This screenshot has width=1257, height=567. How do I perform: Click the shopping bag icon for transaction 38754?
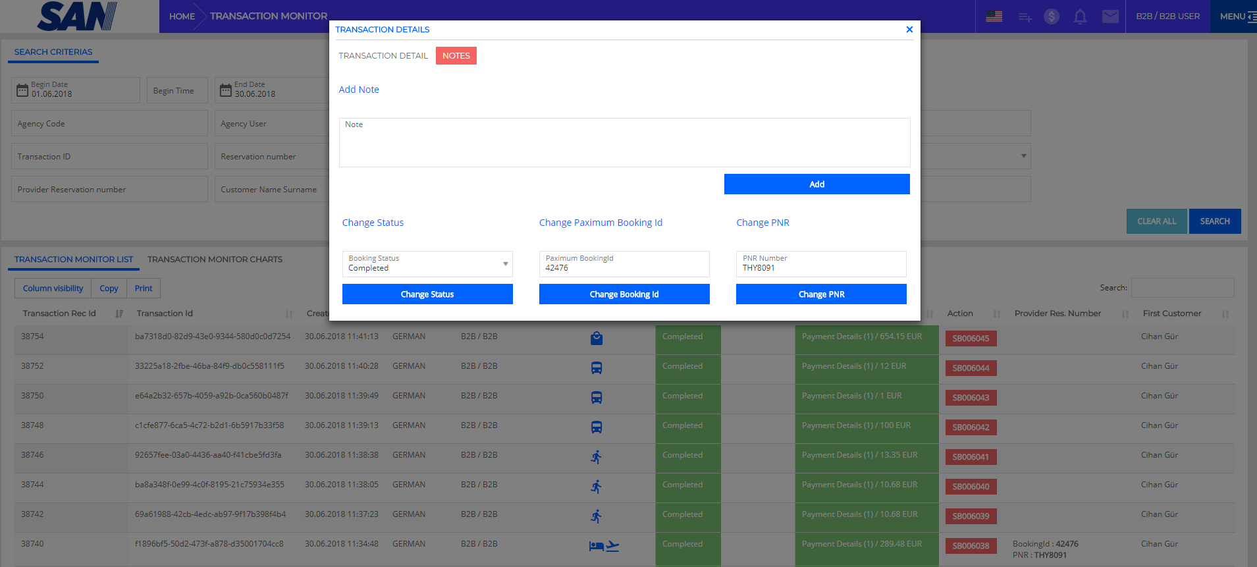coord(597,338)
